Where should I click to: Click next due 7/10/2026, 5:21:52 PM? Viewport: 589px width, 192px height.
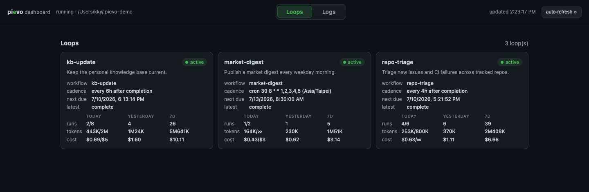(x=433, y=99)
